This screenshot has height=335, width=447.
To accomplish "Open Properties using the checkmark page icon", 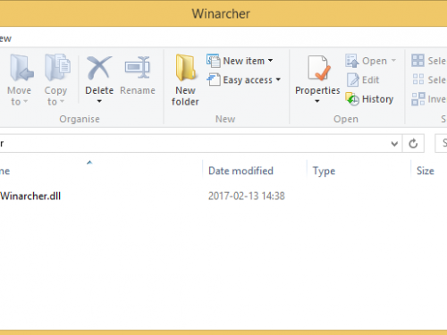I will 319,68.
